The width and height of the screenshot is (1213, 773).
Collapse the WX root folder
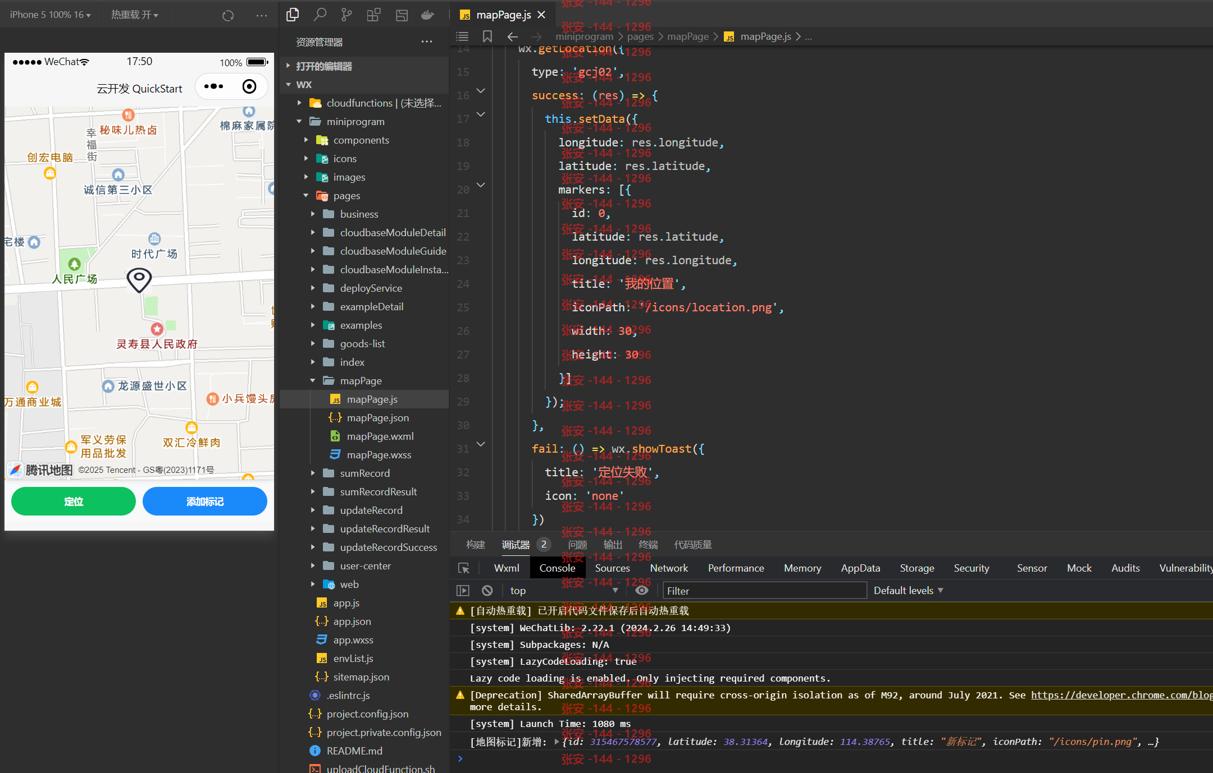click(364, 85)
